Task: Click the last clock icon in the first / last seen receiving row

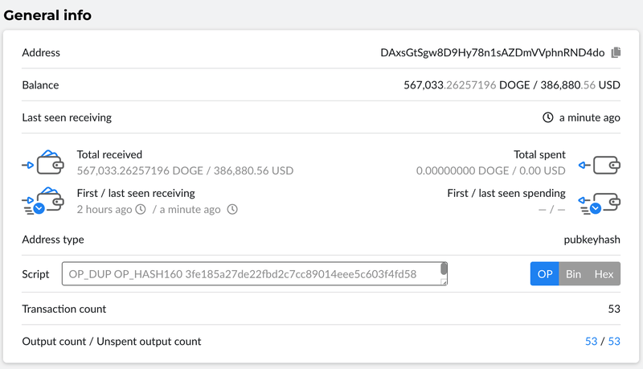Action: click(x=232, y=210)
